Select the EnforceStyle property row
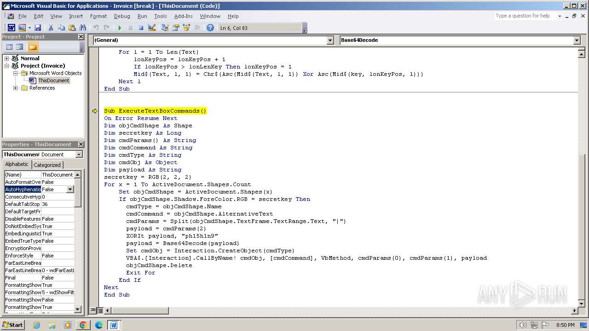 click(x=39, y=256)
